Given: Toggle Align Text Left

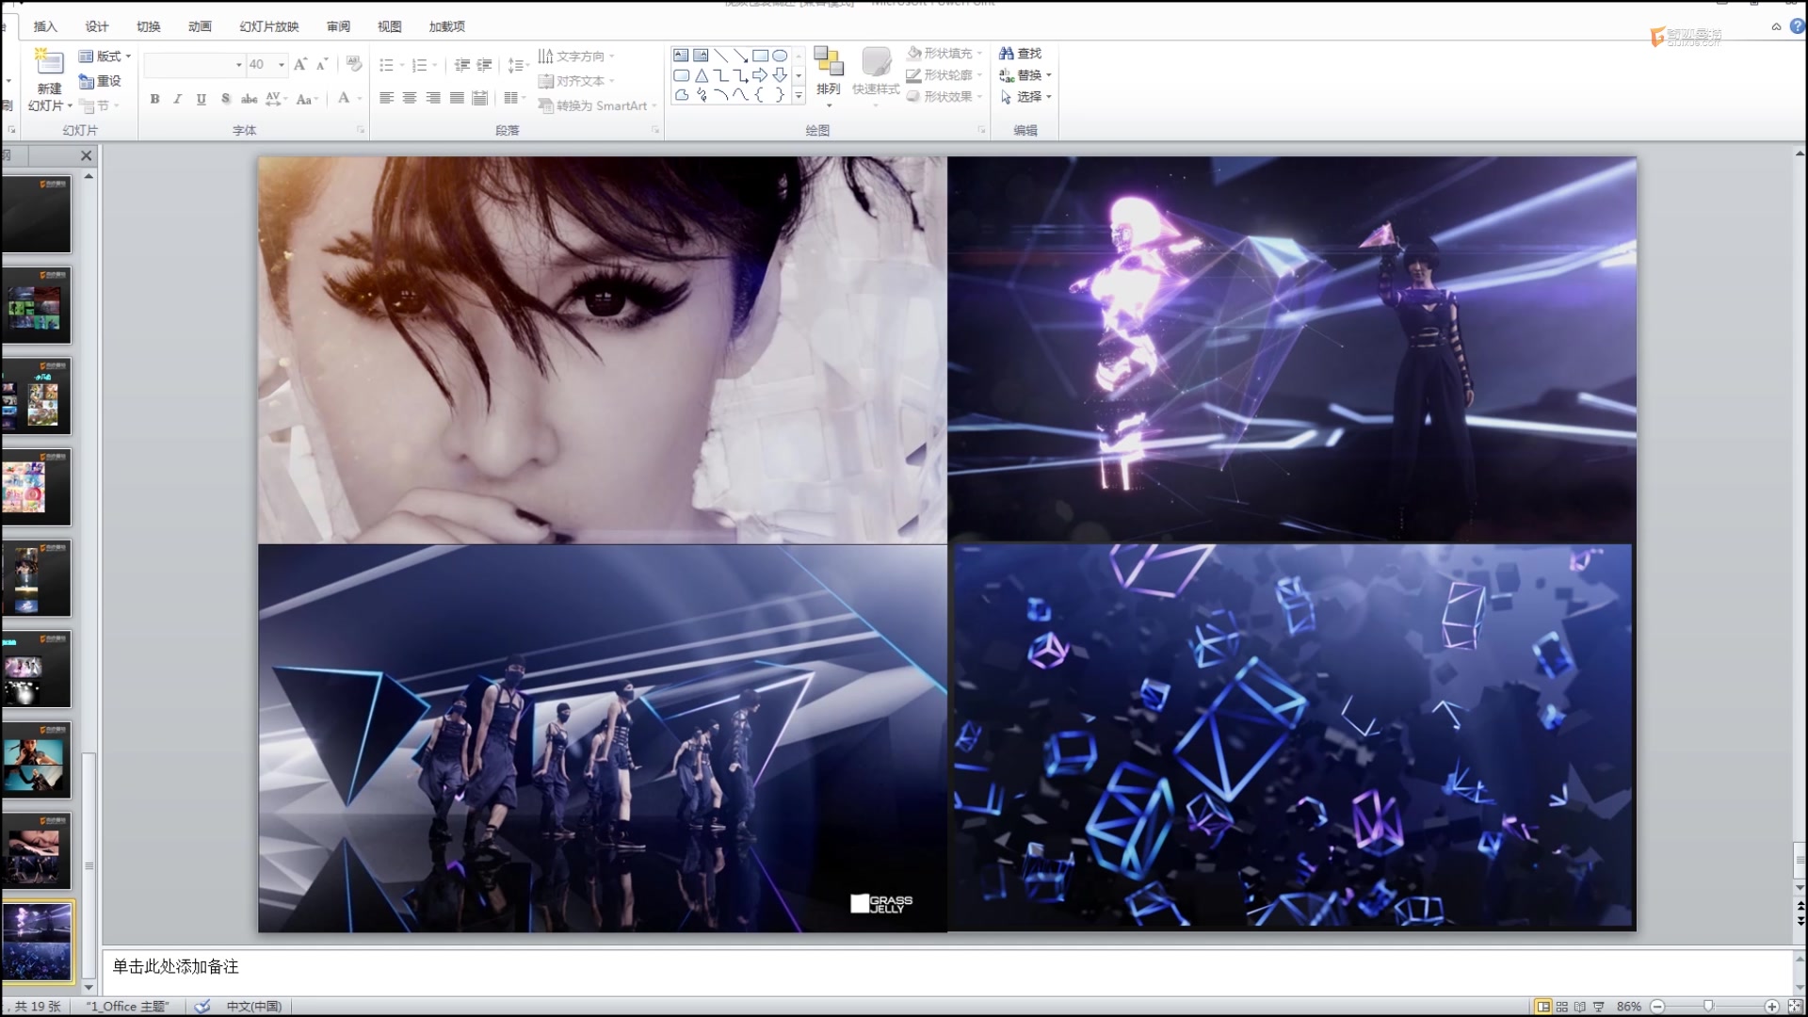Looking at the screenshot, I should point(386,98).
